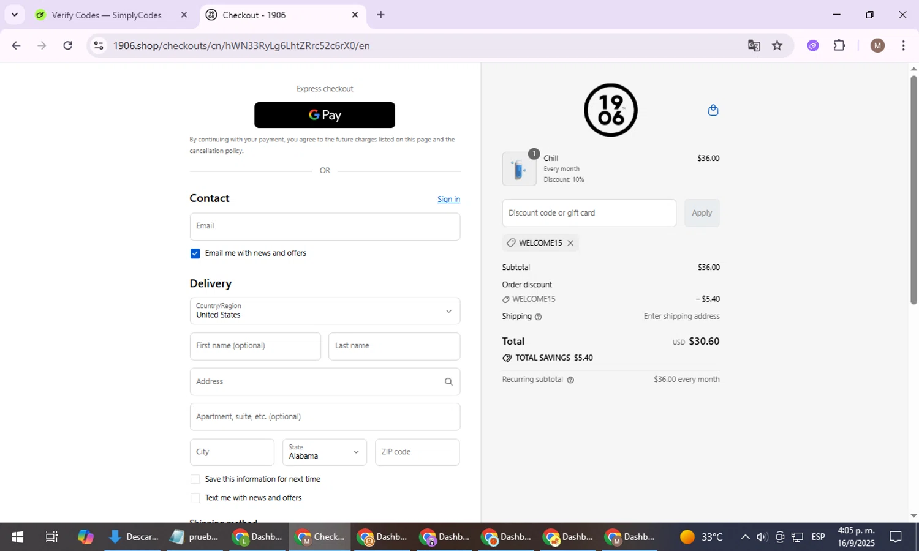Open the Google Translate page icon

754,45
